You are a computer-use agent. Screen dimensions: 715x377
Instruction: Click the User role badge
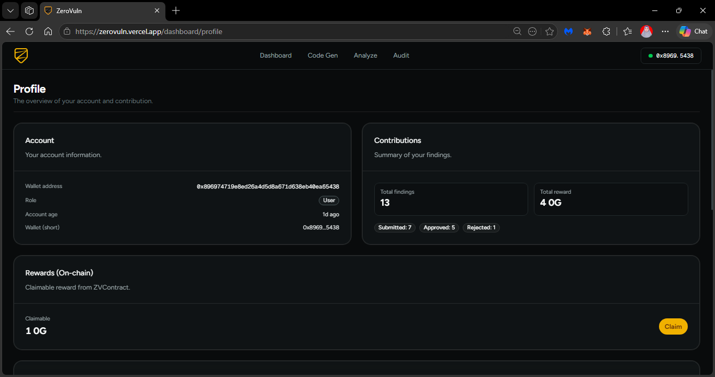(x=329, y=201)
